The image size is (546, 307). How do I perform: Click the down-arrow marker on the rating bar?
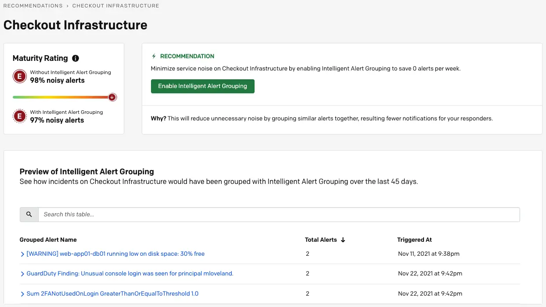112,97
